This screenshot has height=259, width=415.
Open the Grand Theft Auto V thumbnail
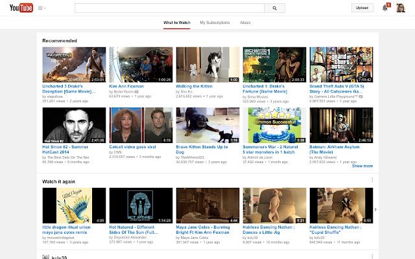(x=342, y=65)
